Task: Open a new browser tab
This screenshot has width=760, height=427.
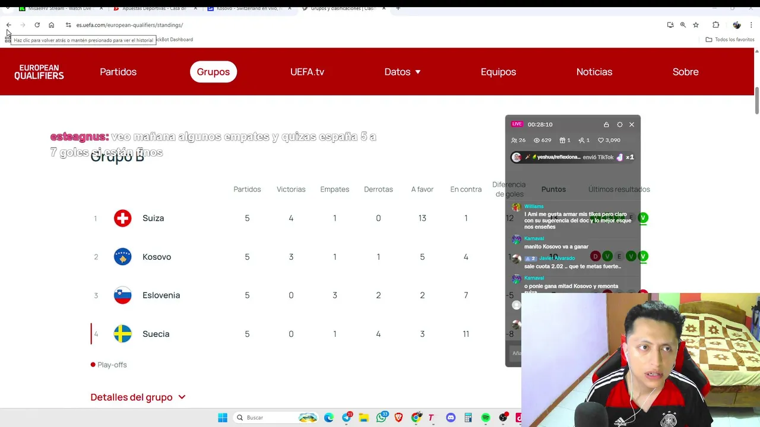Action: 398,8
